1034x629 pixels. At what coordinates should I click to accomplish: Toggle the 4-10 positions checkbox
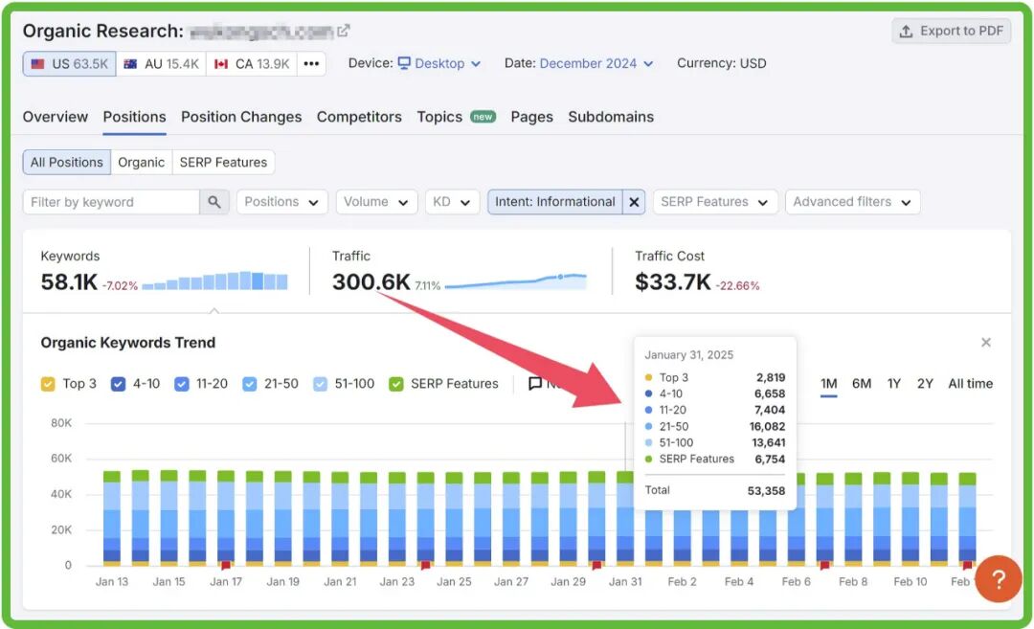pos(119,384)
